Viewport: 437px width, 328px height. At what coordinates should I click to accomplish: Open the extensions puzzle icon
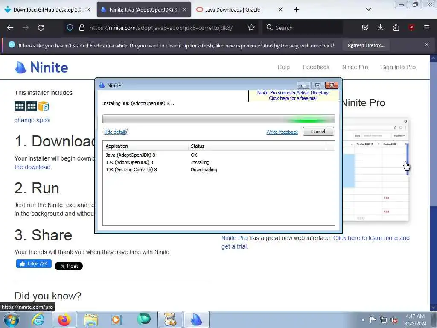[x=396, y=27]
